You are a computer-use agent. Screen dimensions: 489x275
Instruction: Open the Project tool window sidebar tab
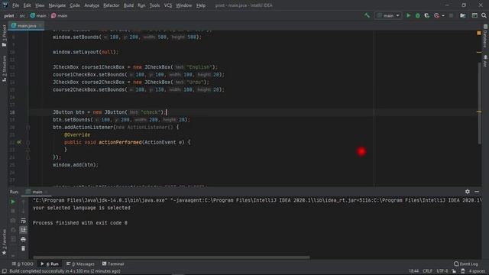[4, 35]
